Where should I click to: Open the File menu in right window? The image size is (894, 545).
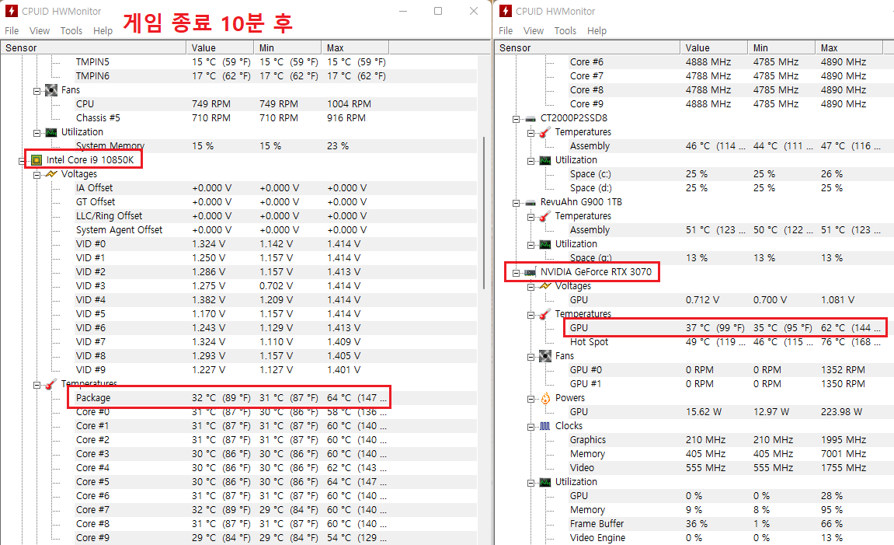[x=506, y=31]
